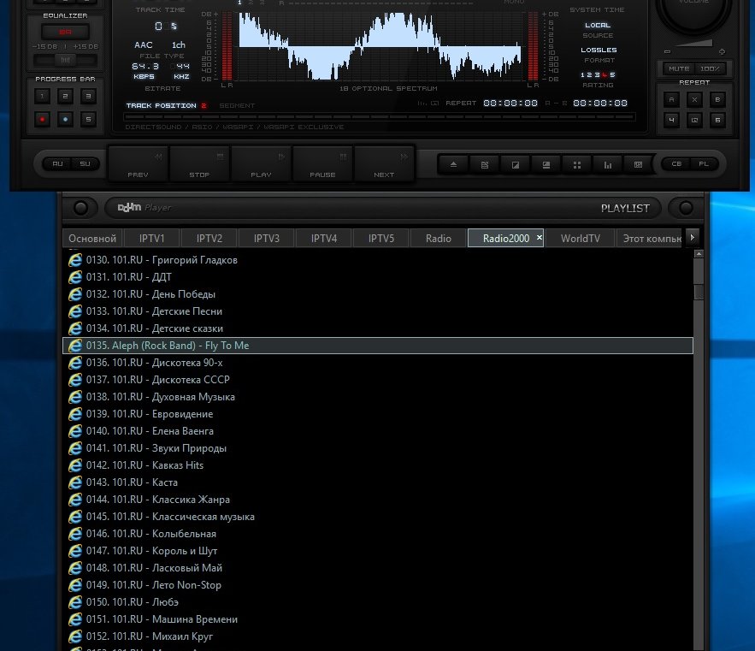
Task: Click the playlist vertical scrollbar thumb
Action: pyautogui.click(x=699, y=292)
